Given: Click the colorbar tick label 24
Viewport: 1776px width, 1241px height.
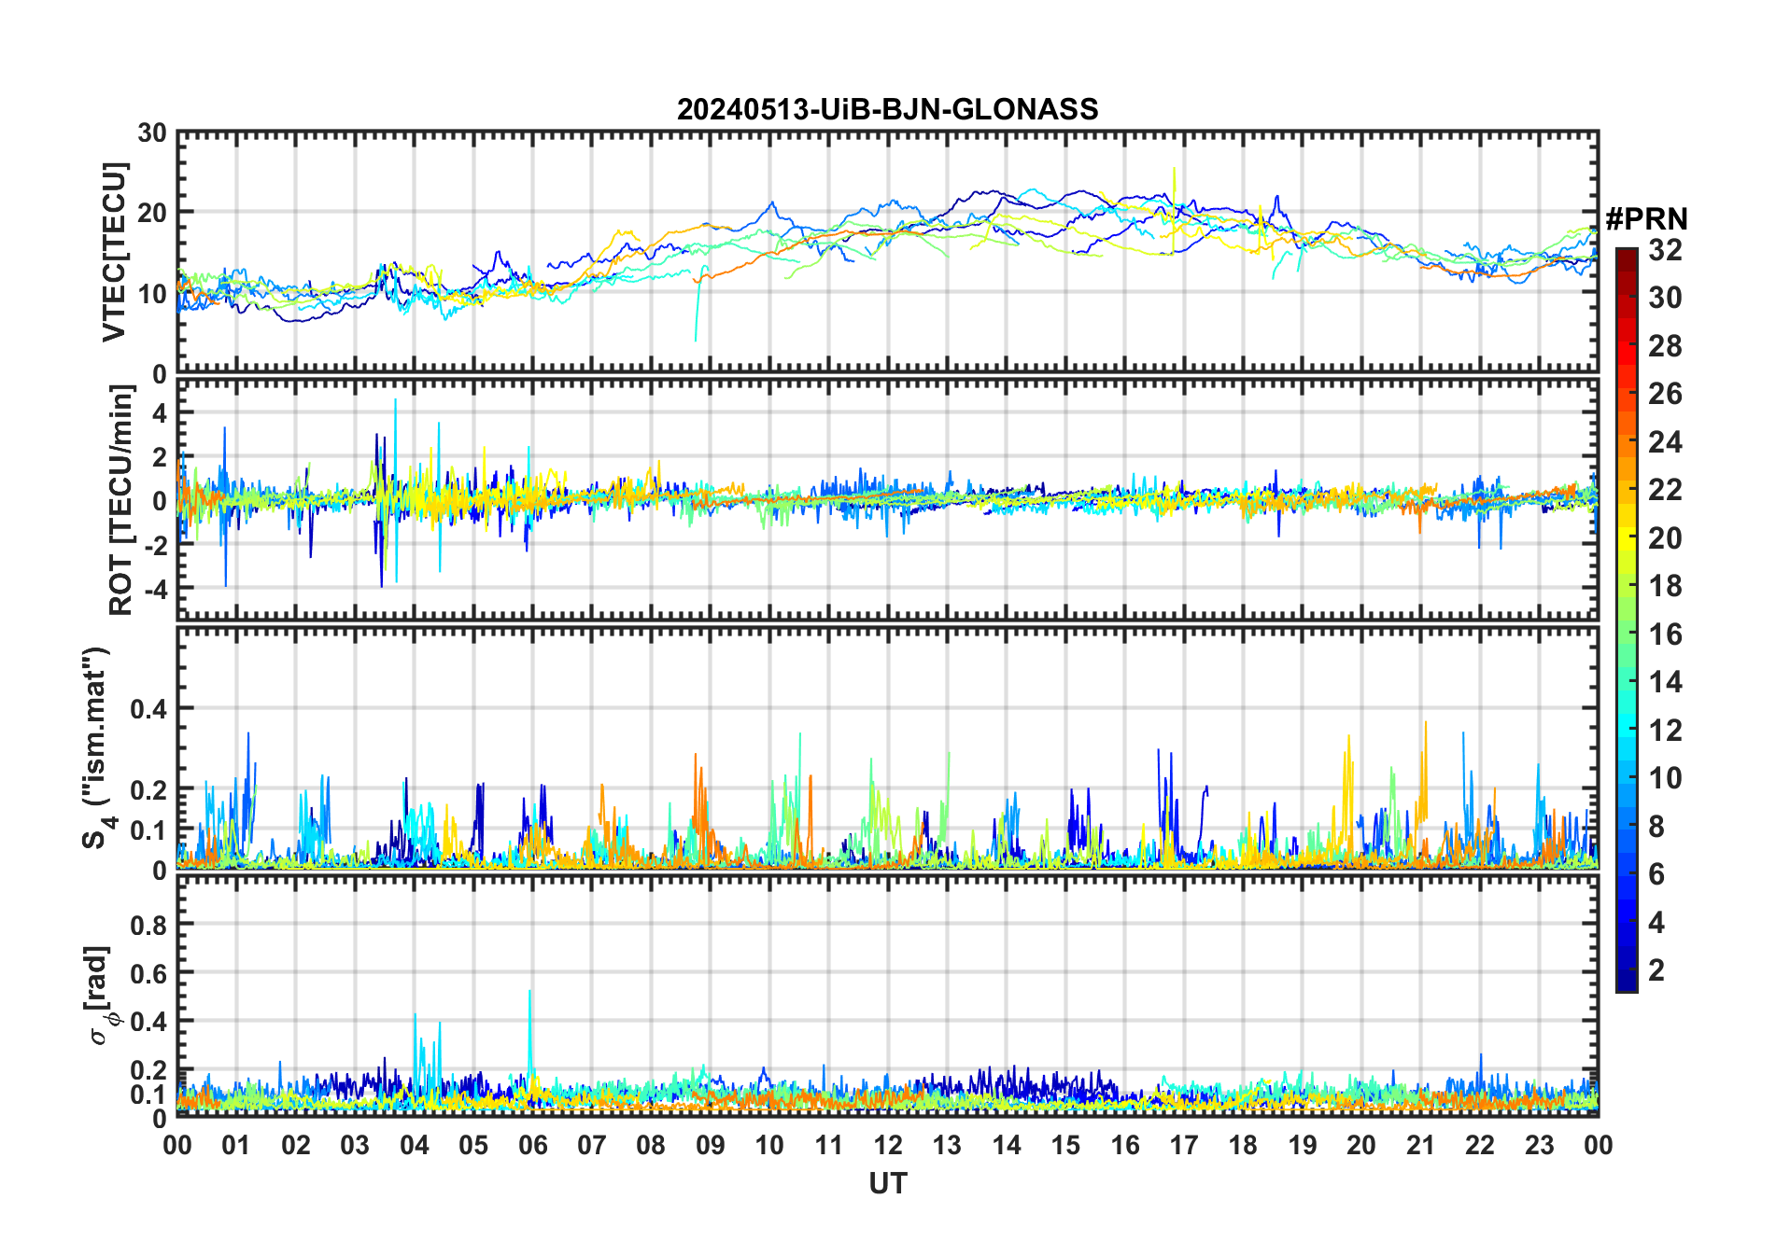Looking at the screenshot, I should point(1665,442).
